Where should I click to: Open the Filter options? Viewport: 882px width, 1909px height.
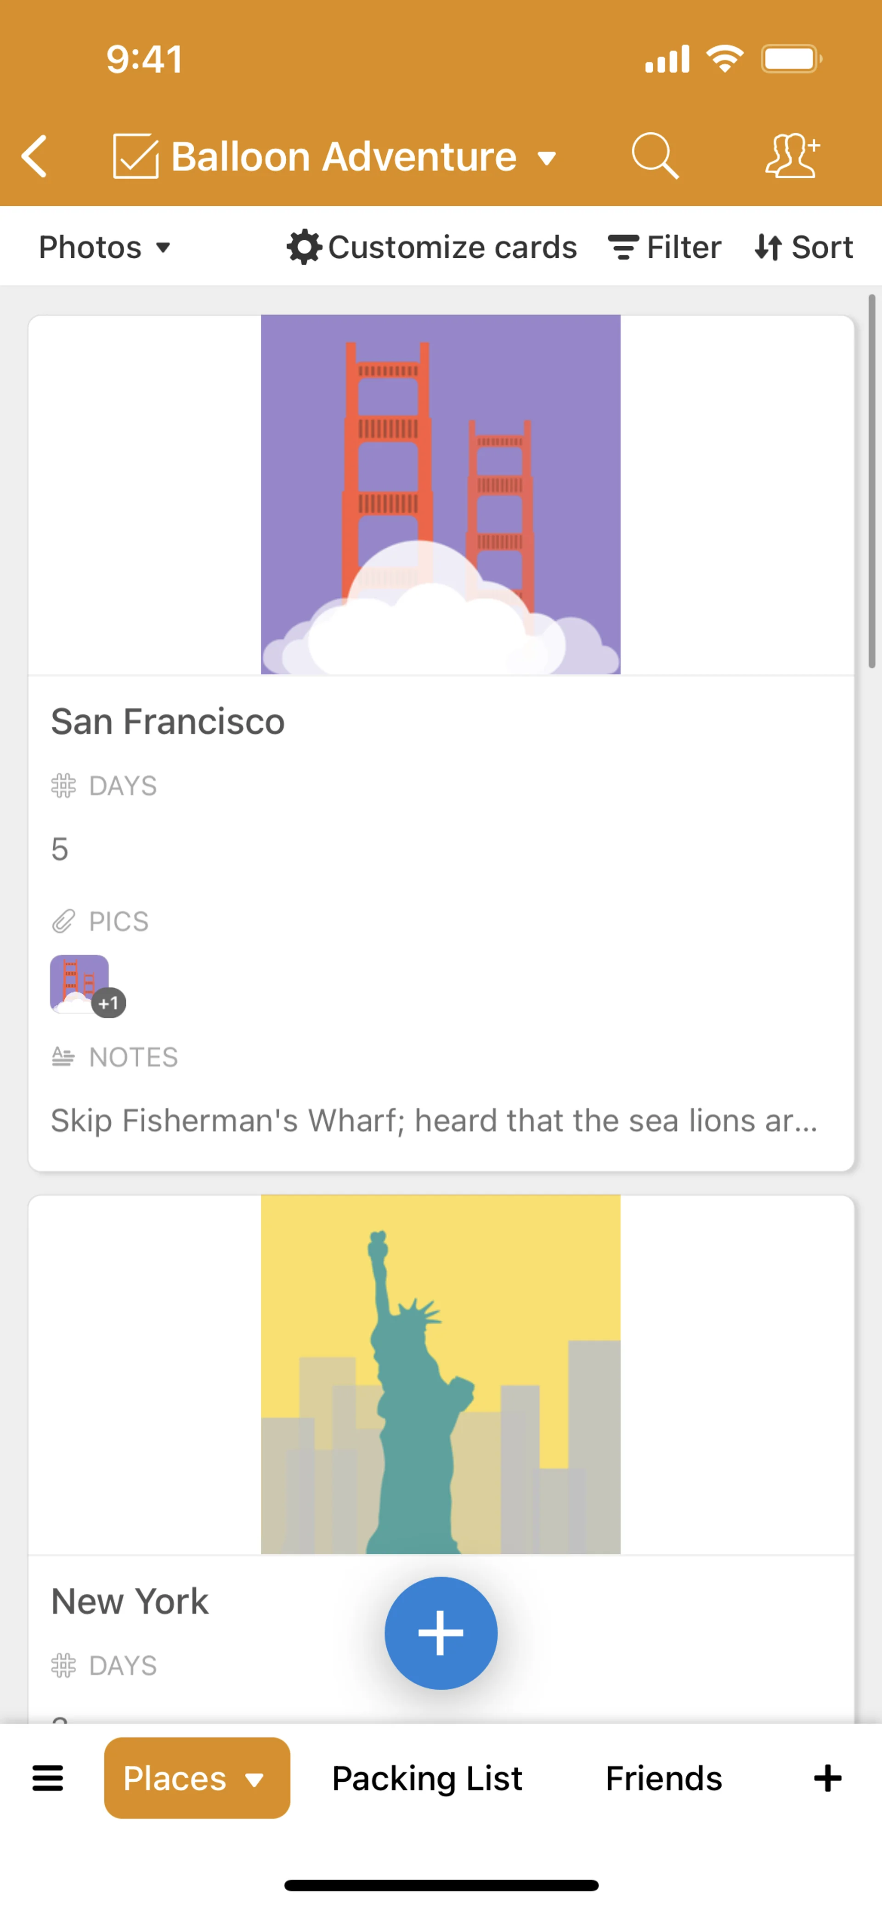[664, 248]
